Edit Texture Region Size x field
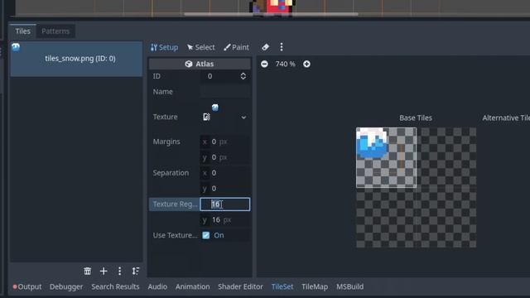 [225, 204]
